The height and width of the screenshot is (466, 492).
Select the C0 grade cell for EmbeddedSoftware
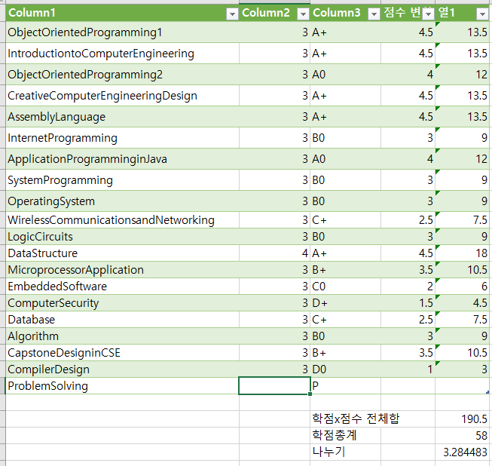(x=346, y=287)
